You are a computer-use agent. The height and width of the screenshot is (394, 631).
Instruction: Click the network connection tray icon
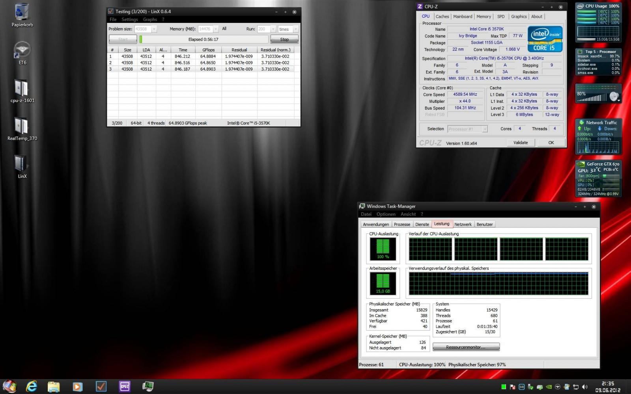pyautogui.click(x=576, y=387)
